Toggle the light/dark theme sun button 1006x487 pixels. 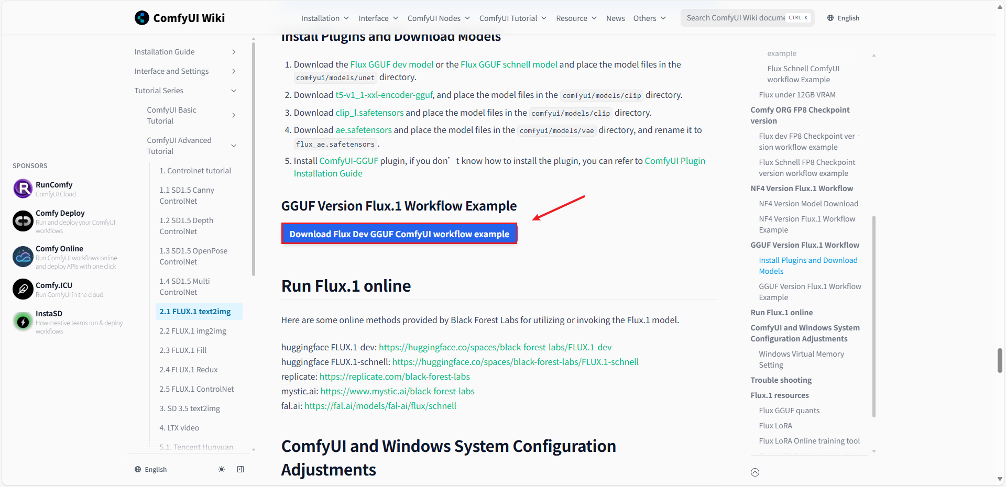click(x=222, y=469)
